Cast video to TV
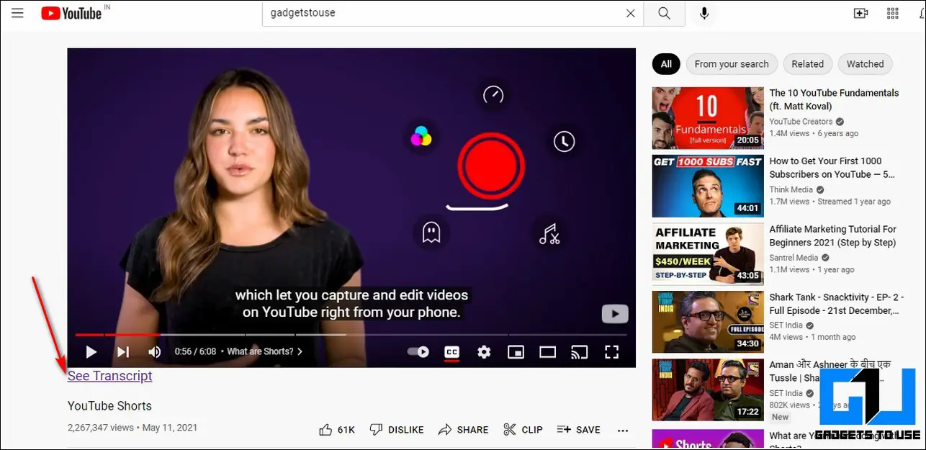The height and width of the screenshot is (450, 926). click(x=580, y=352)
